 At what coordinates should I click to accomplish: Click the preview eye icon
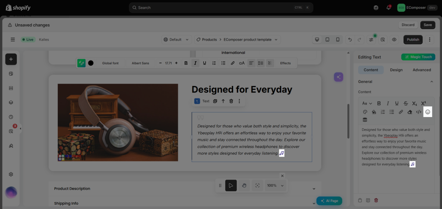394,39
